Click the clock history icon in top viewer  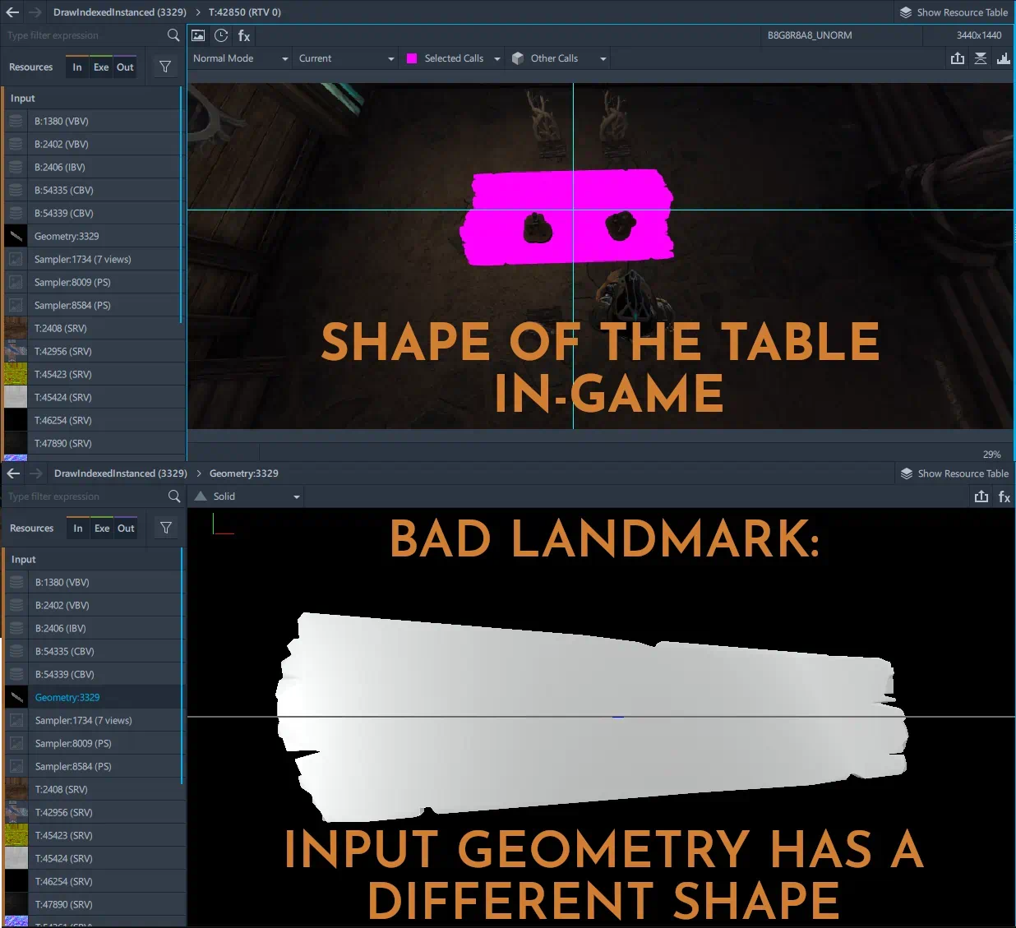(221, 35)
